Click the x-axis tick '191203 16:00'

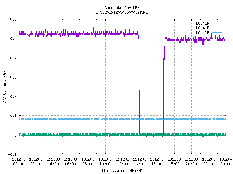click(x=157, y=162)
